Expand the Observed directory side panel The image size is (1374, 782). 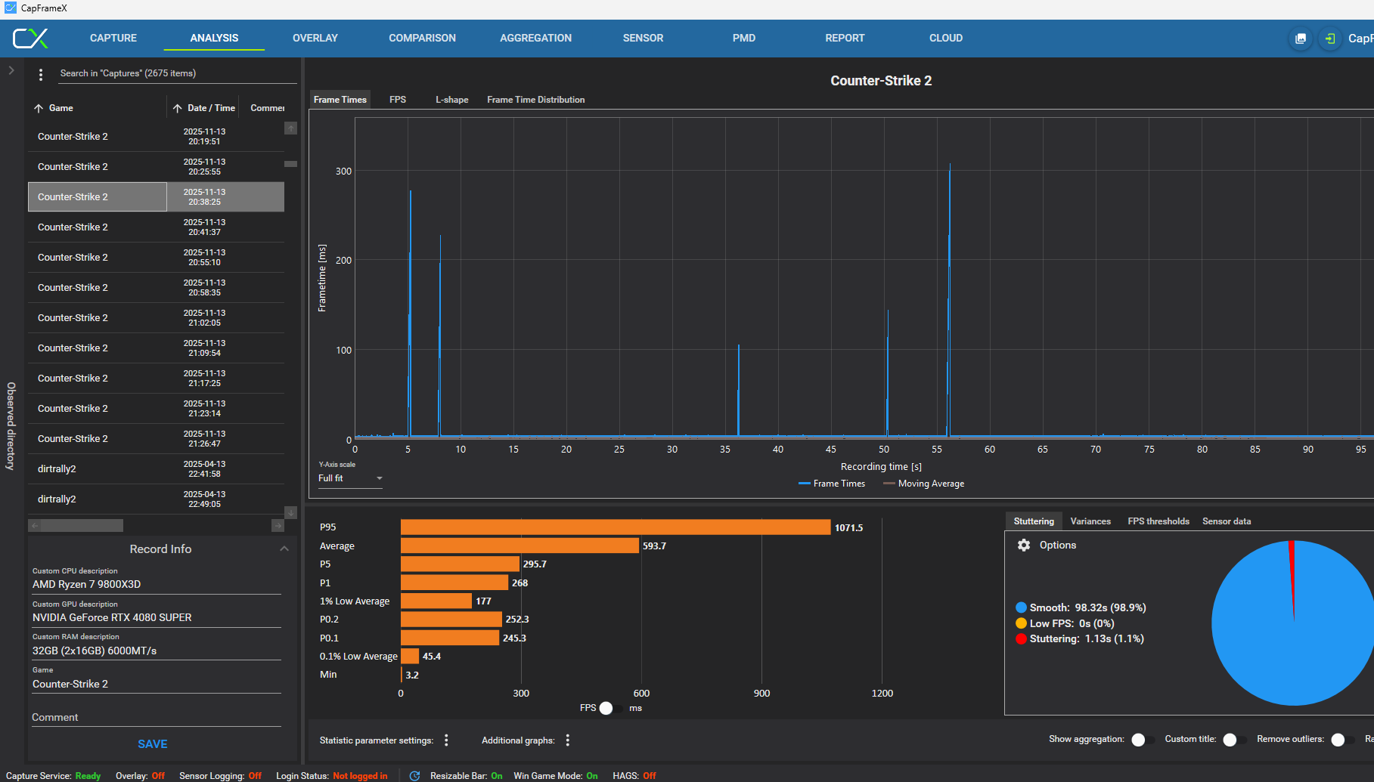coord(11,70)
